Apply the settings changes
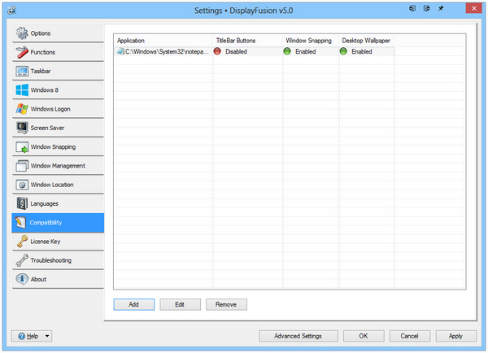488x353 pixels. (456, 336)
